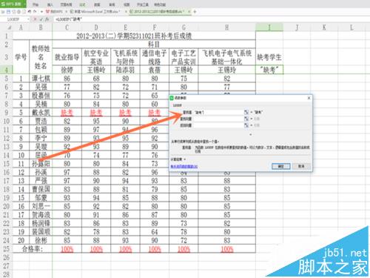The image size is (370, 278).
Task: Click the active cell containing "缺考"
Action: (269, 70)
